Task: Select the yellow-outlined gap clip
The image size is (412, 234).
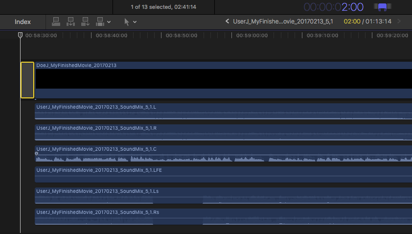Action: [x=27, y=80]
